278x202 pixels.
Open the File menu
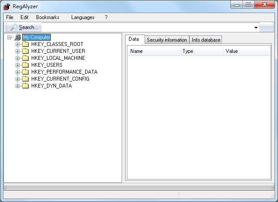point(10,17)
